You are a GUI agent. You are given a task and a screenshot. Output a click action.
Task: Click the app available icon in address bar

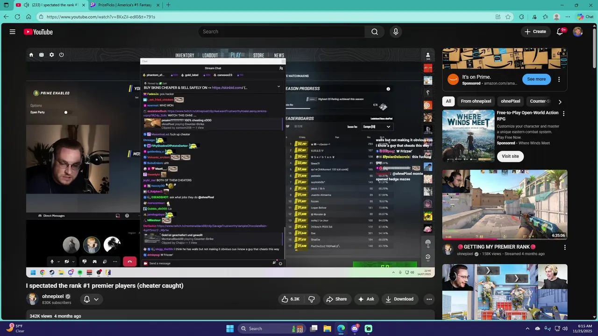(x=498, y=17)
